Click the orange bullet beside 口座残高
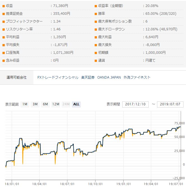Viewport: 186px width, 187px height. click(x=3, y=52)
